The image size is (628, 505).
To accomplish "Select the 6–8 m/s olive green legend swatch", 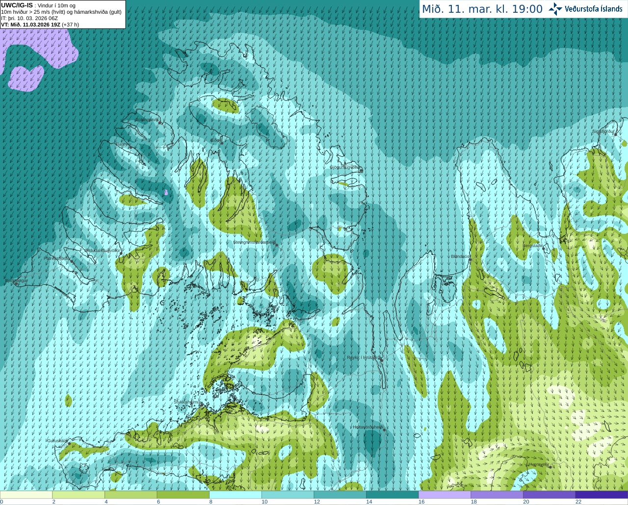I will coord(183,495).
